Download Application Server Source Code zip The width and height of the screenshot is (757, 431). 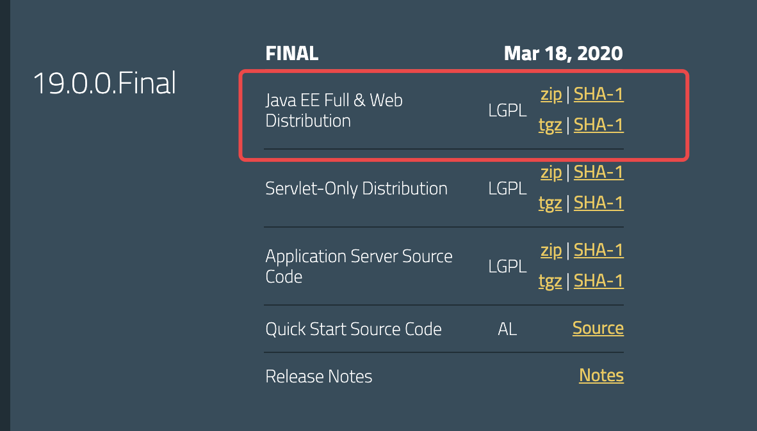click(551, 249)
